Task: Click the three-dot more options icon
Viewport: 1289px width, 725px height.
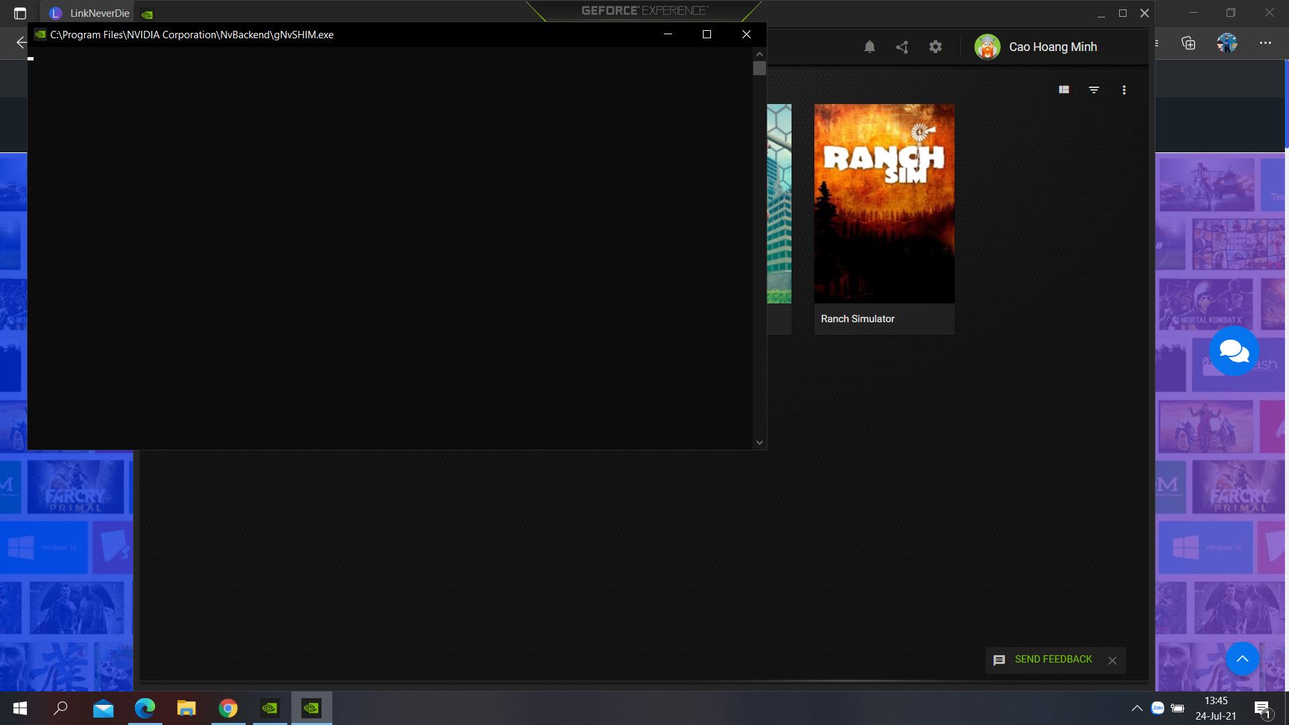Action: (x=1125, y=89)
